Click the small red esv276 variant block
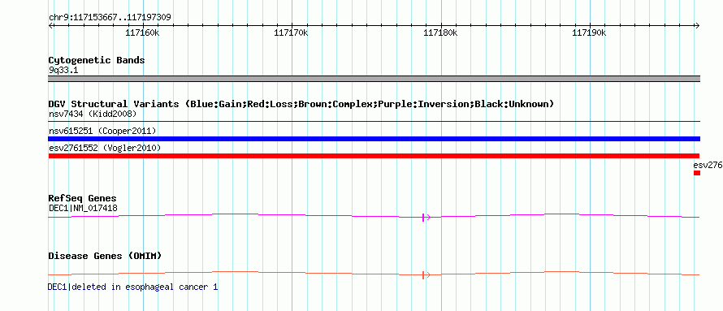Screen dimensions: 723x311 point(697,173)
